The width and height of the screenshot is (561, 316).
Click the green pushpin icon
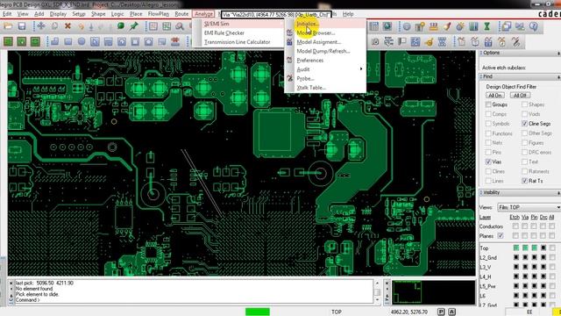(134, 26)
